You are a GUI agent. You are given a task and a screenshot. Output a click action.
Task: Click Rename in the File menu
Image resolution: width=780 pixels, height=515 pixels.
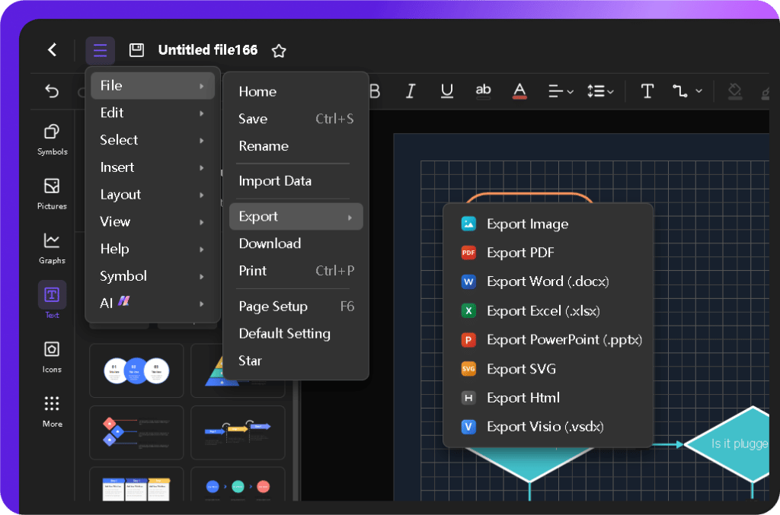pos(264,146)
